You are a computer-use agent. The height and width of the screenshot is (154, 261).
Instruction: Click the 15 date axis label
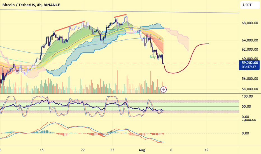click(x=42, y=150)
